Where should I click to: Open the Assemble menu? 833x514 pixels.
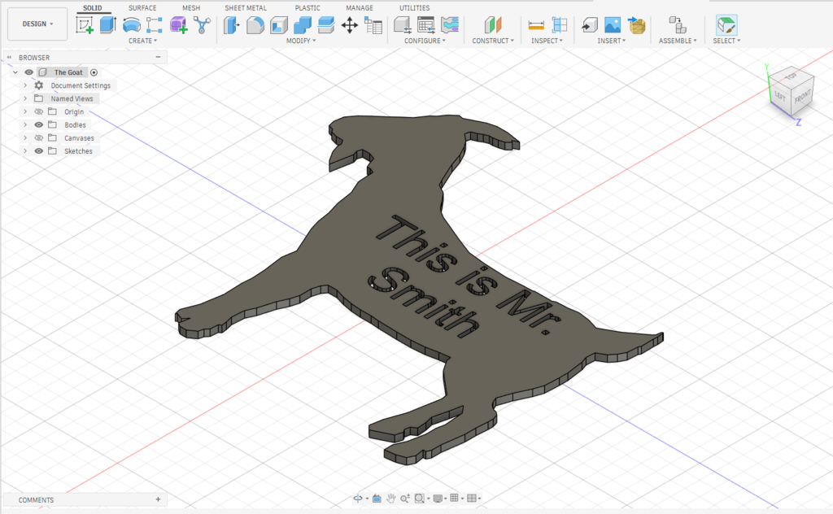point(678,41)
